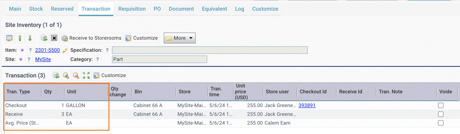
Task: Sort by Tran. Type column header
Action: click(18, 92)
